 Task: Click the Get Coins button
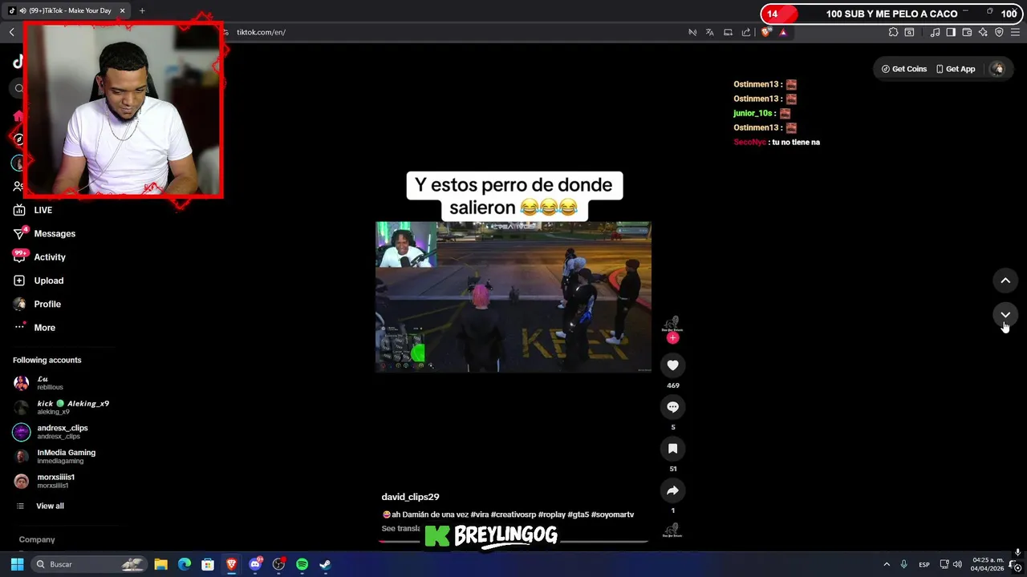(904, 69)
